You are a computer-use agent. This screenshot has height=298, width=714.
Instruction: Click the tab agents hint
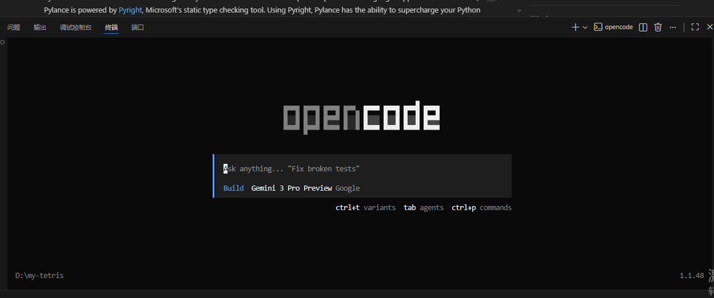pyautogui.click(x=424, y=208)
